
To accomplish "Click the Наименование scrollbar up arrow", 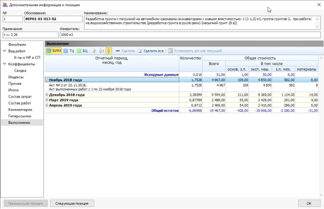I will tap(317, 19).
